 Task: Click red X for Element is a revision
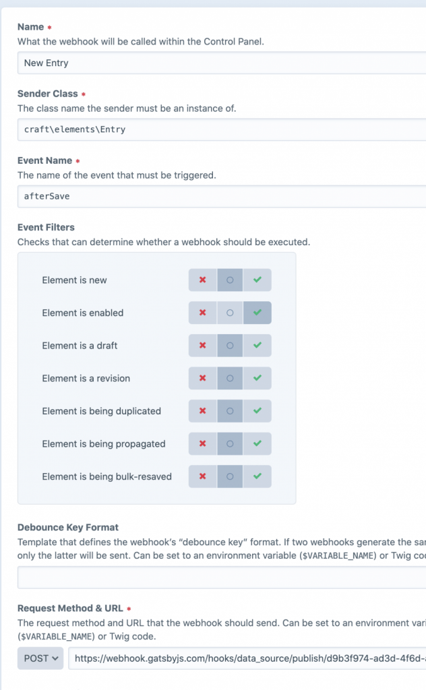[203, 378]
